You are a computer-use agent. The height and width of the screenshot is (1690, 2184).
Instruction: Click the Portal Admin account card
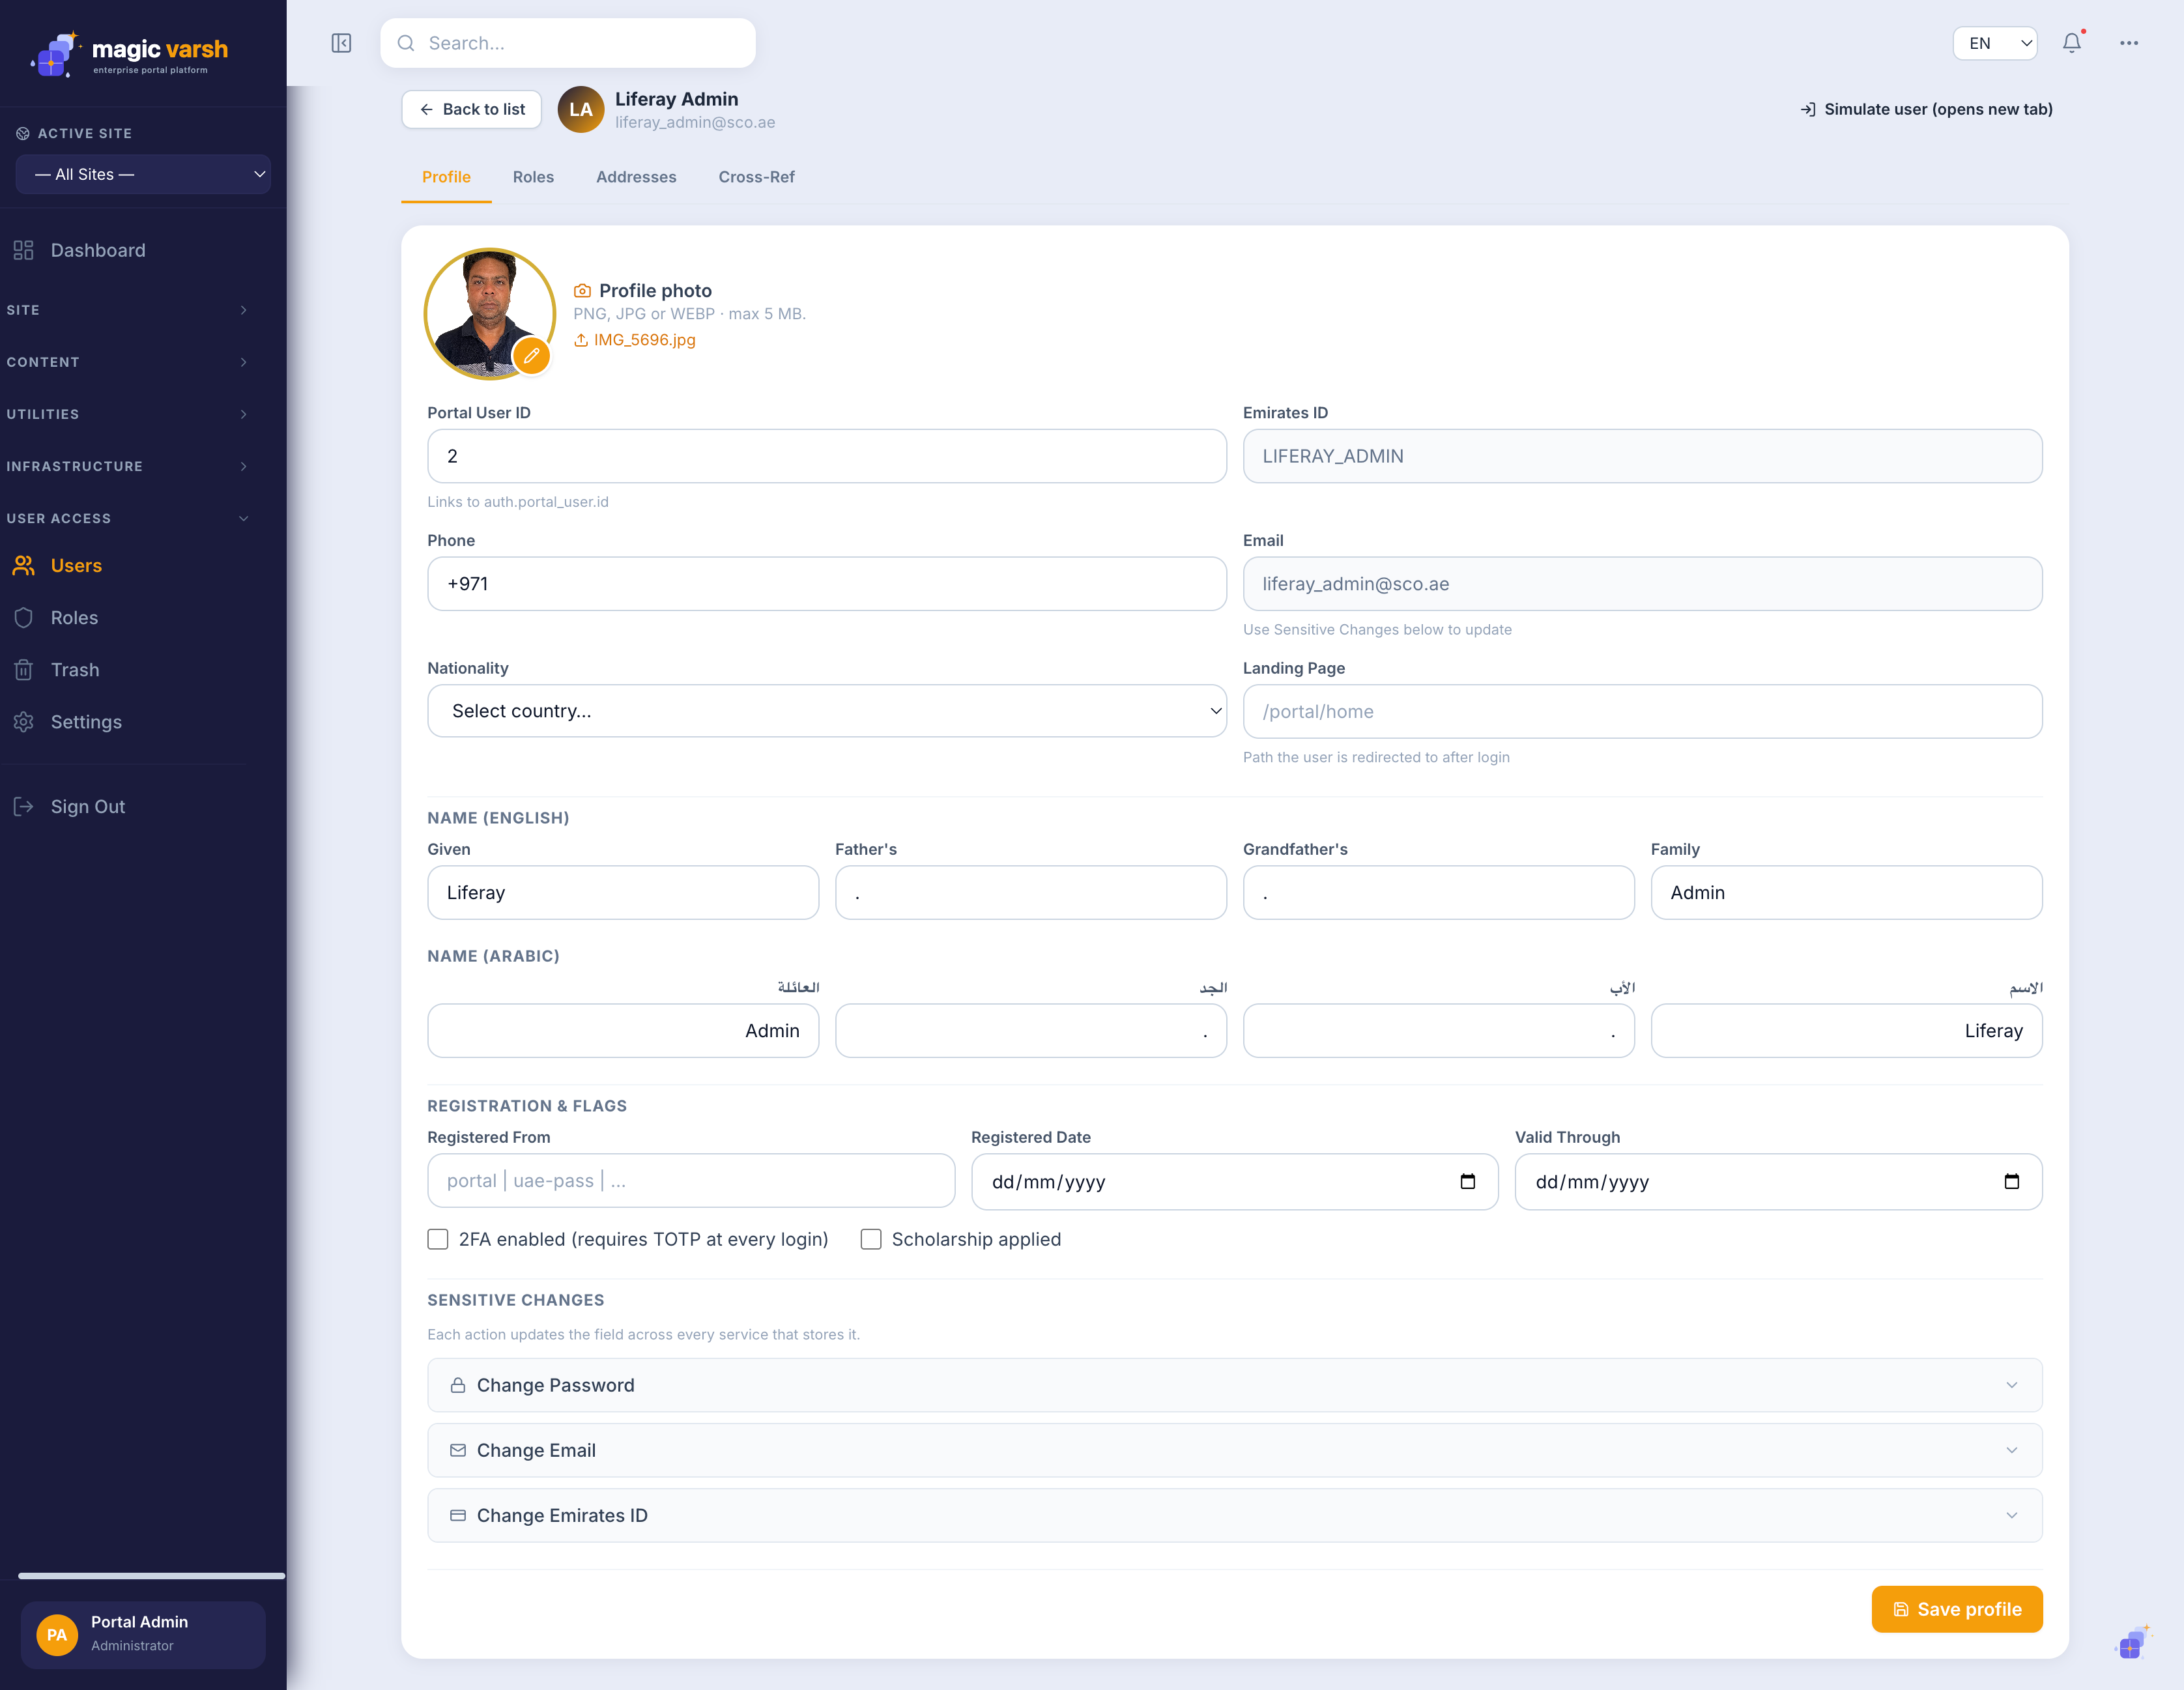[143, 1635]
